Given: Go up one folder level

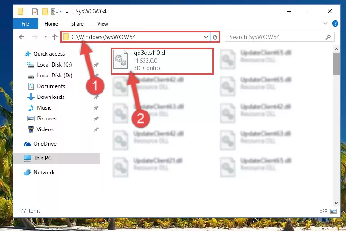Looking at the screenshot, I should pos(55,37).
